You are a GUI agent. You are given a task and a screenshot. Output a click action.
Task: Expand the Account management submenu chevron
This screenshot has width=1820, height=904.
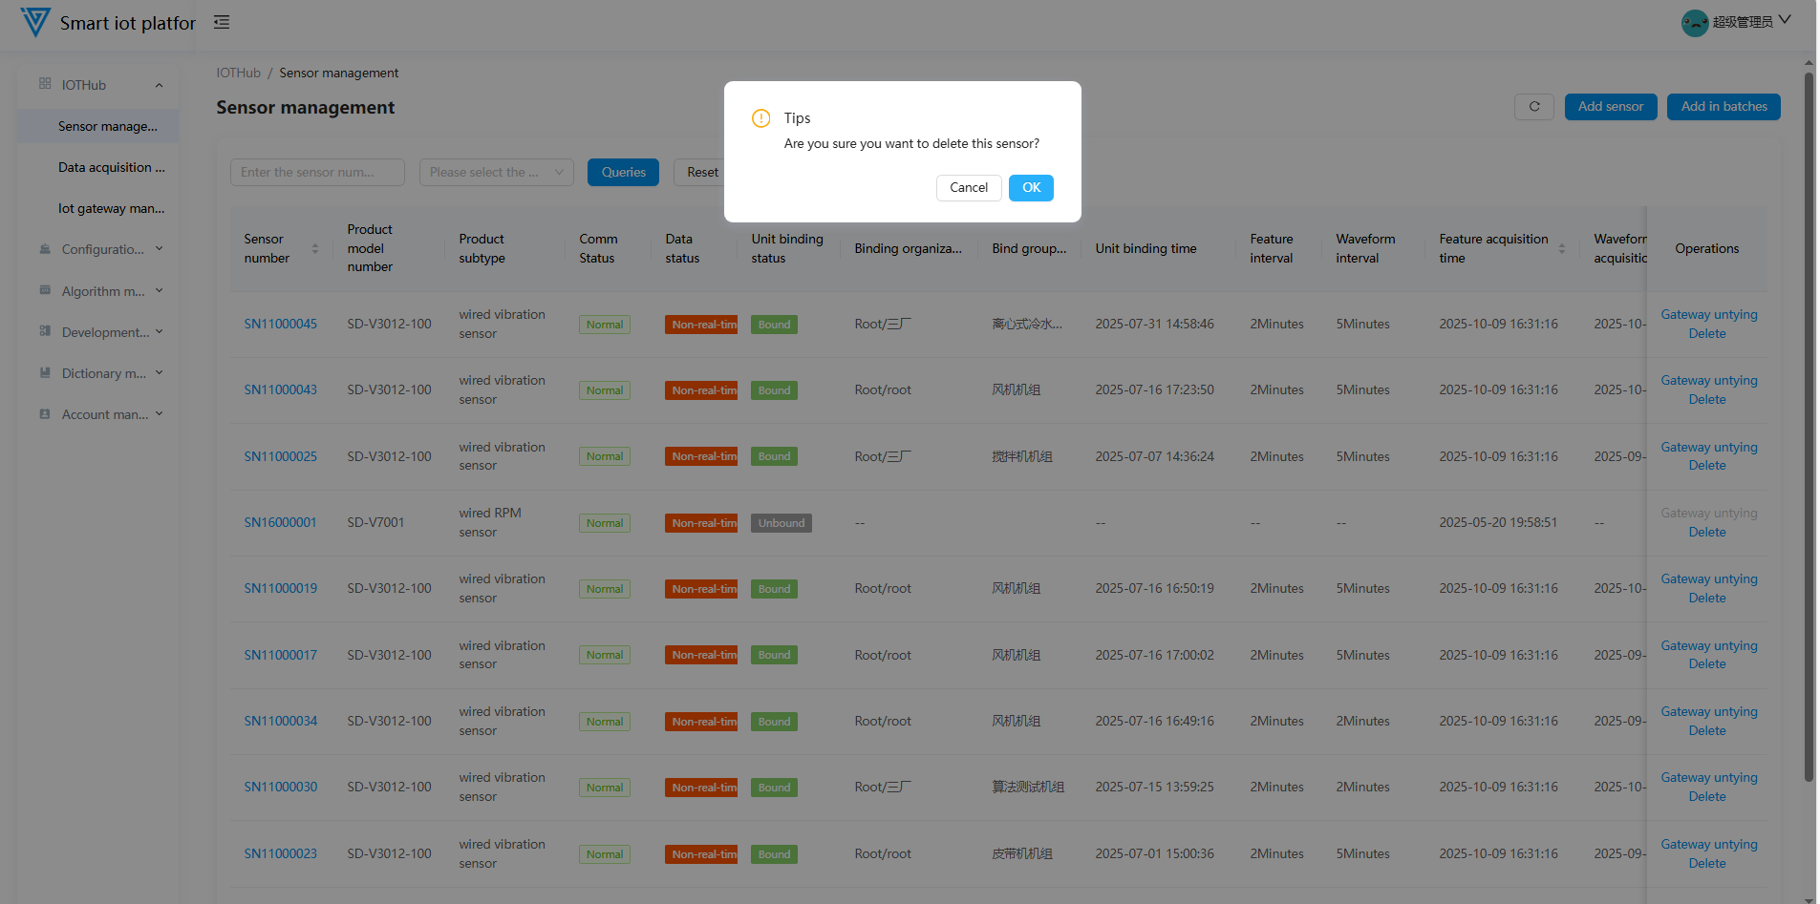tap(159, 414)
